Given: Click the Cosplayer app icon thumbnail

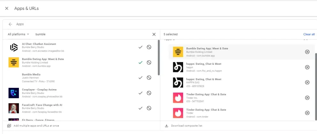Looking at the screenshot, I should tap(14, 93).
